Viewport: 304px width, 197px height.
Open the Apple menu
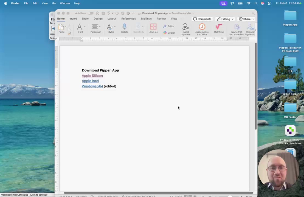coord(5,3)
